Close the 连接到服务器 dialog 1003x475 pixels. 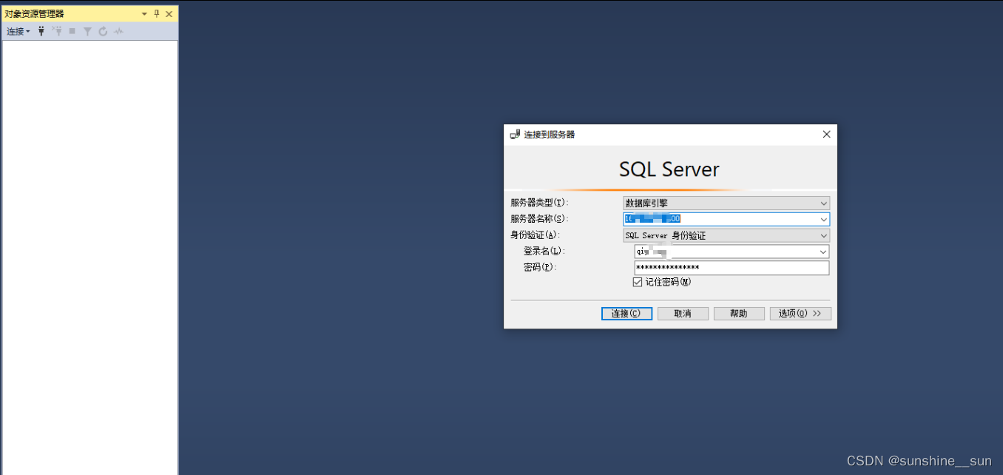(826, 134)
